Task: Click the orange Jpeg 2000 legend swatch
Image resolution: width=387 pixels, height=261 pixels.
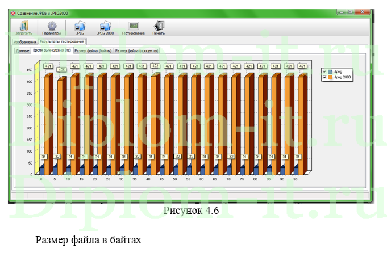Action: click(x=330, y=76)
